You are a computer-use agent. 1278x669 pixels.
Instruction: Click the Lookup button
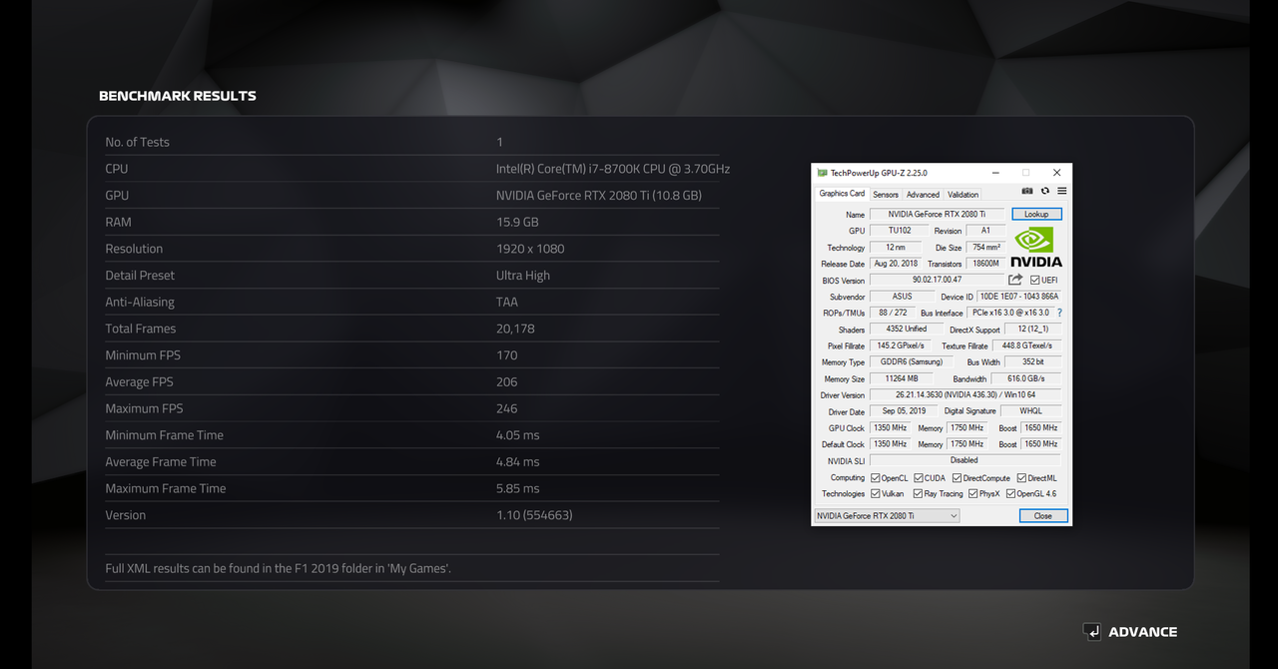(x=1036, y=214)
